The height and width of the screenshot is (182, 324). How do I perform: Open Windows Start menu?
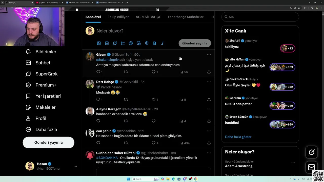(128, 179)
